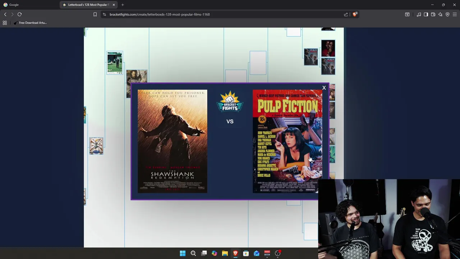The height and width of the screenshot is (259, 460).
Task: Go back with the browser back arrow
Action: [5, 14]
